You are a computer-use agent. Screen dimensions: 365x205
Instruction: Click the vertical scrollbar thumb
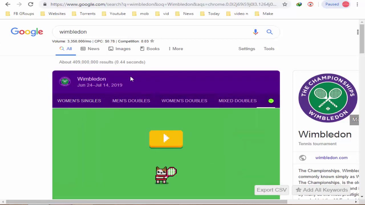[x=362, y=38]
